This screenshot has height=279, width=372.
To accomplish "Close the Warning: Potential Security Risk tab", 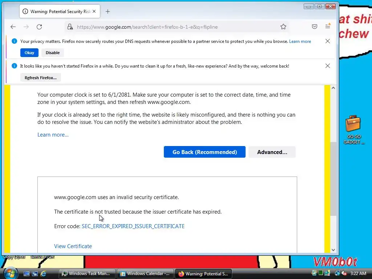I will pos(94,11).
